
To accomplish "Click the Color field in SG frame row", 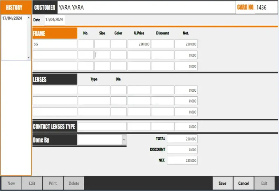I will pos(119,44).
